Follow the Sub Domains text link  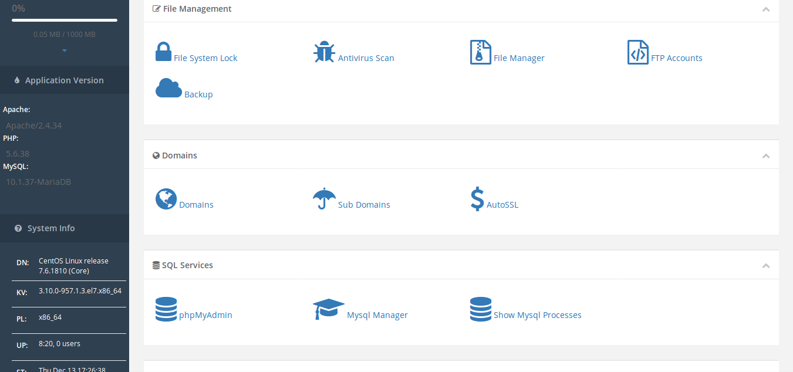(x=364, y=205)
